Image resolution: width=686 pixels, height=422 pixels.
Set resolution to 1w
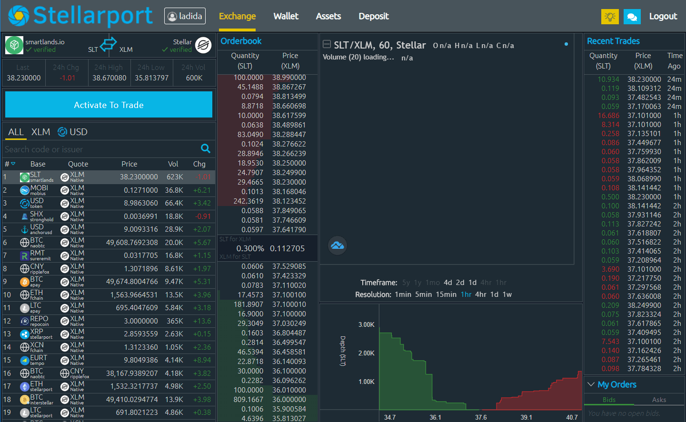[x=507, y=294]
